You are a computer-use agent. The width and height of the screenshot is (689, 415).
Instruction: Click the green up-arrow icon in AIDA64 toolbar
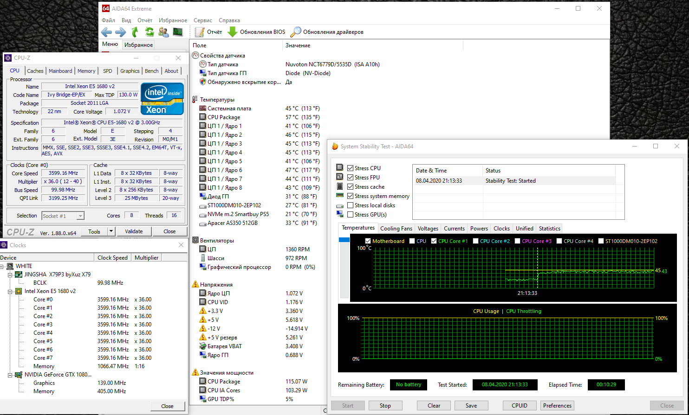135,32
